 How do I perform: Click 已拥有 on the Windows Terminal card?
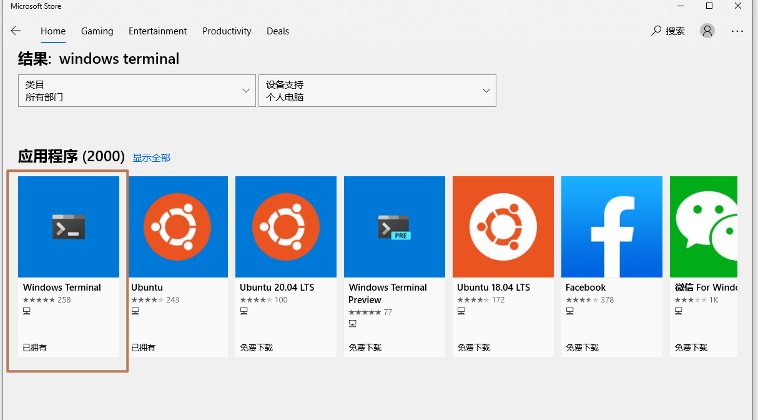tap(35, 347)
